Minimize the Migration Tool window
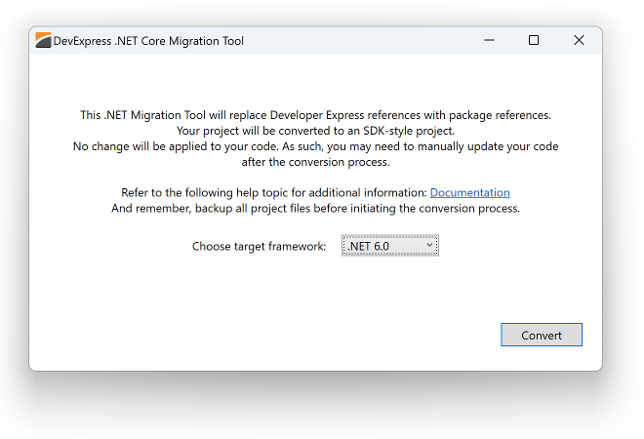 pos(489,40)
